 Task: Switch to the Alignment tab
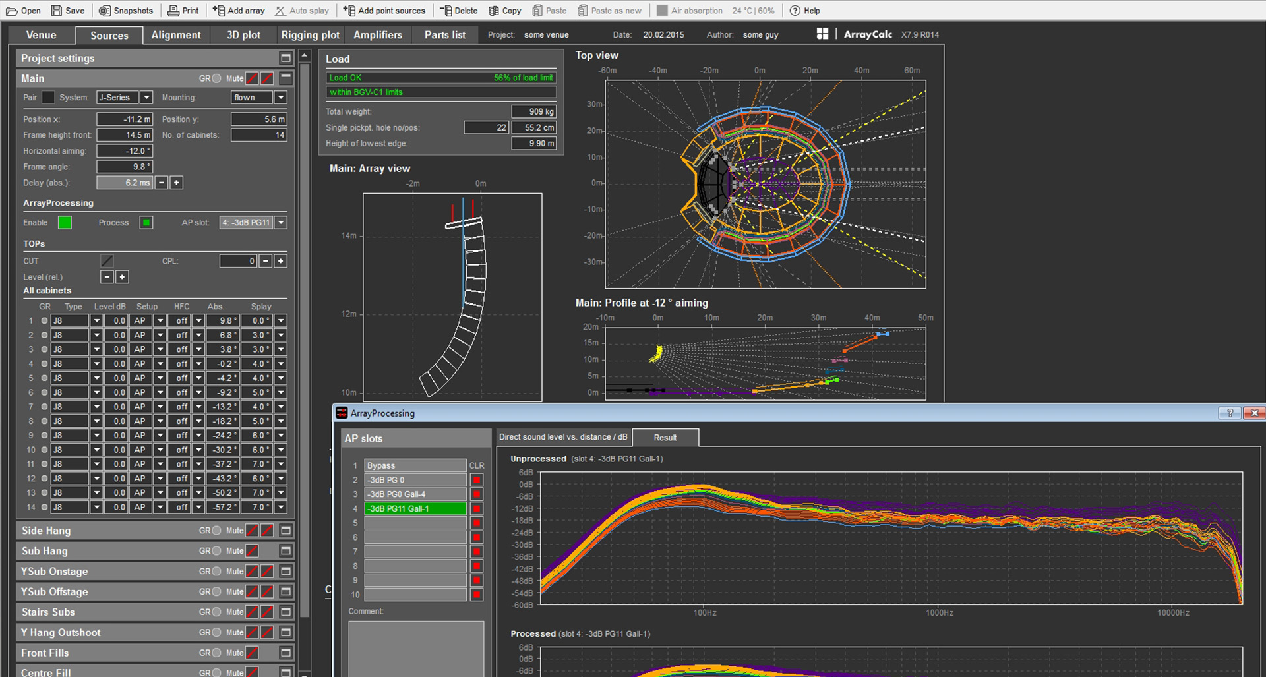coord(176,35)
